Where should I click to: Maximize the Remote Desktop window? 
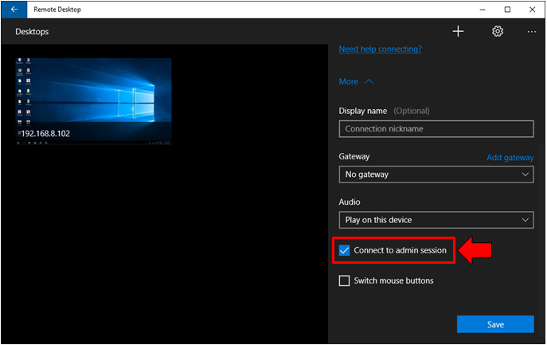pos(507,10)
